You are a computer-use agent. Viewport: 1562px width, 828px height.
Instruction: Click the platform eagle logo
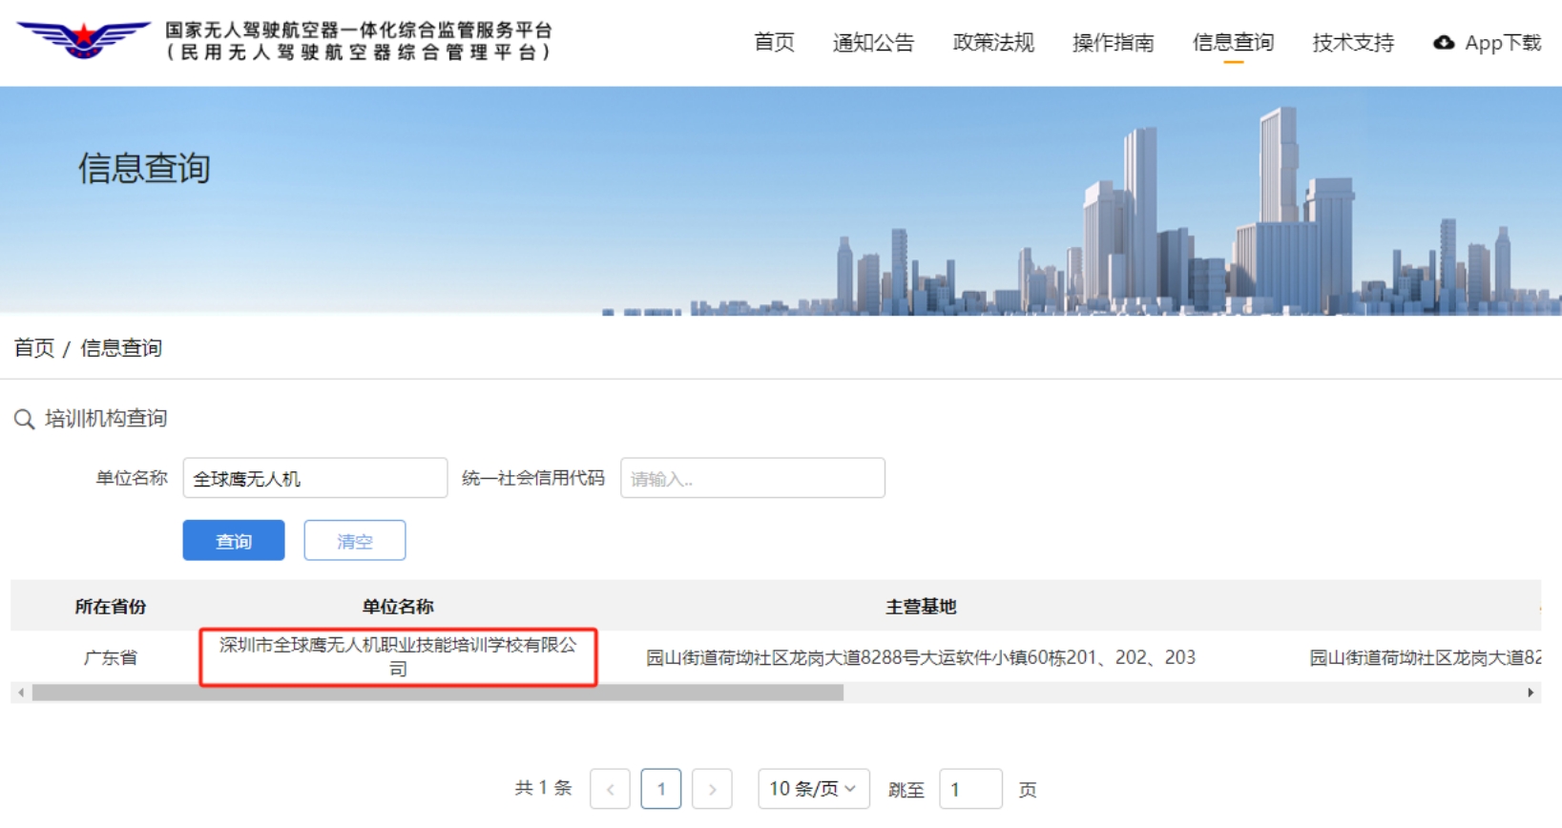click(x=84, y=39)
